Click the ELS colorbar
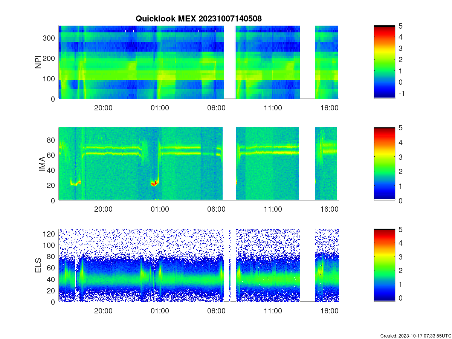Image resolution: width=452 pixels, height=339 pixels. coord(385,265)
